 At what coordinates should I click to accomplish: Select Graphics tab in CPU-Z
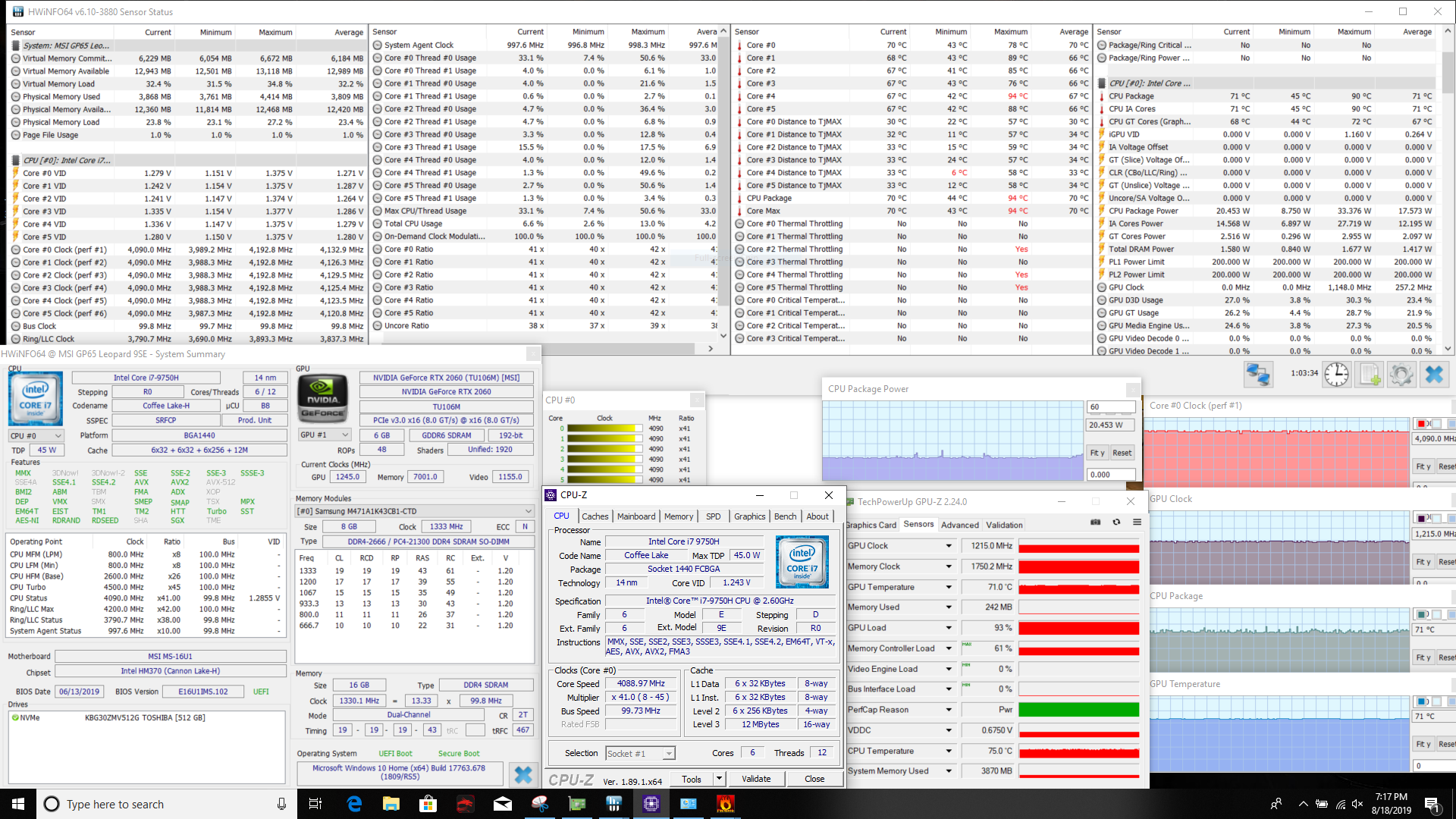pyautogui.click(x=749, y=516)
